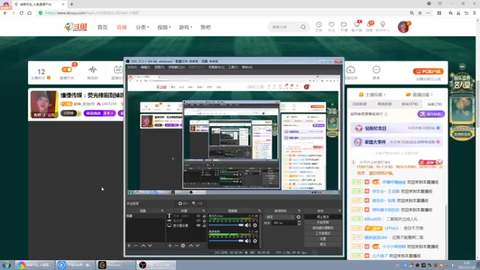The width and height of the screenshot is (480, 270).
Task: Open the 直播回看 replay link
Action: coord(419,95)
